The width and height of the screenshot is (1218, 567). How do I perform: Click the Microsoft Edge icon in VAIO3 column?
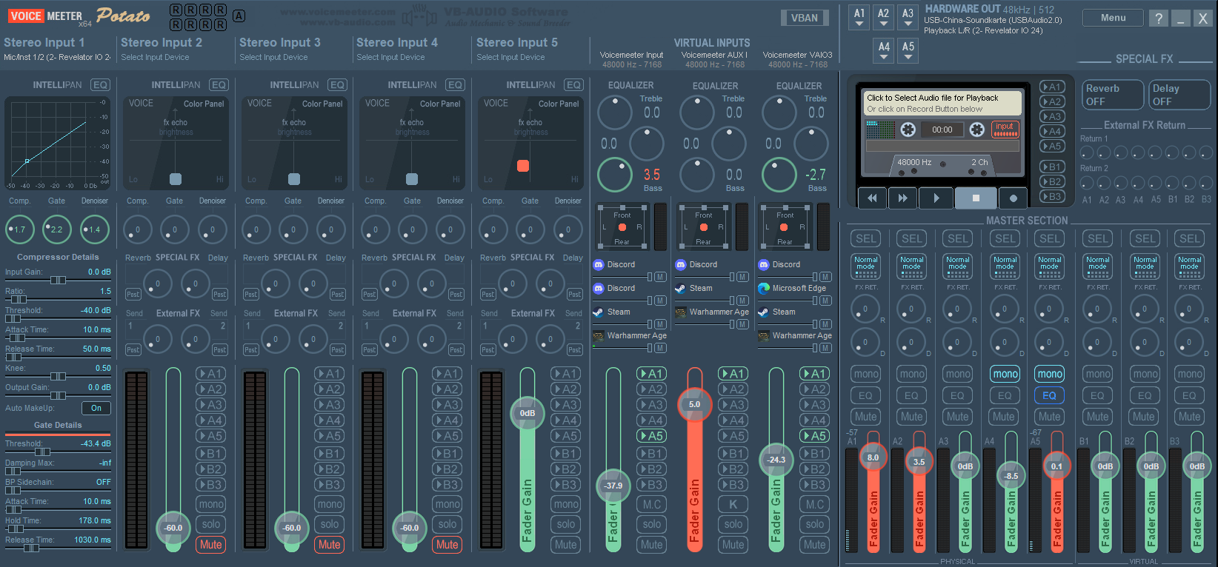pyautogui.click(x=764, y=288)
